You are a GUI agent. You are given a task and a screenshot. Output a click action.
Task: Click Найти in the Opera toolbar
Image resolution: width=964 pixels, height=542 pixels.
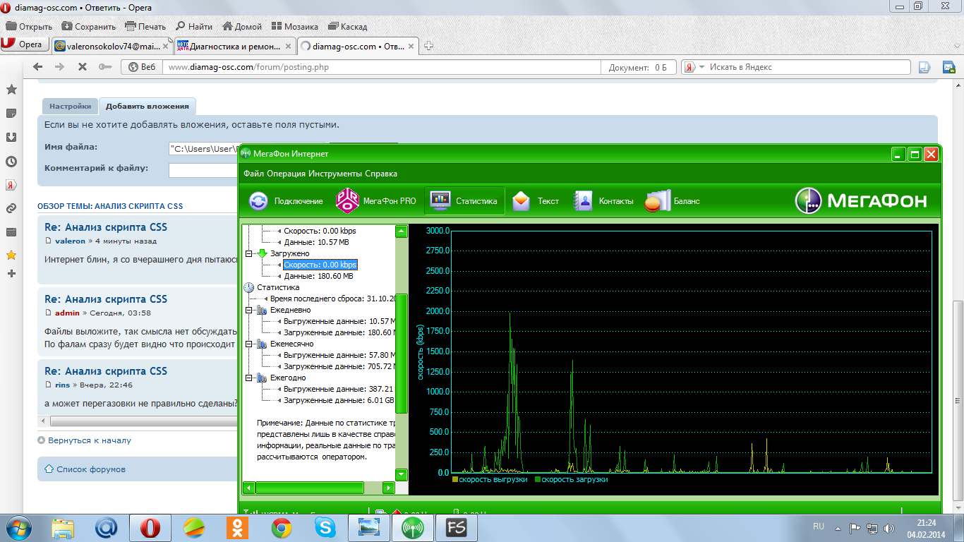click(x=193, y=27)
